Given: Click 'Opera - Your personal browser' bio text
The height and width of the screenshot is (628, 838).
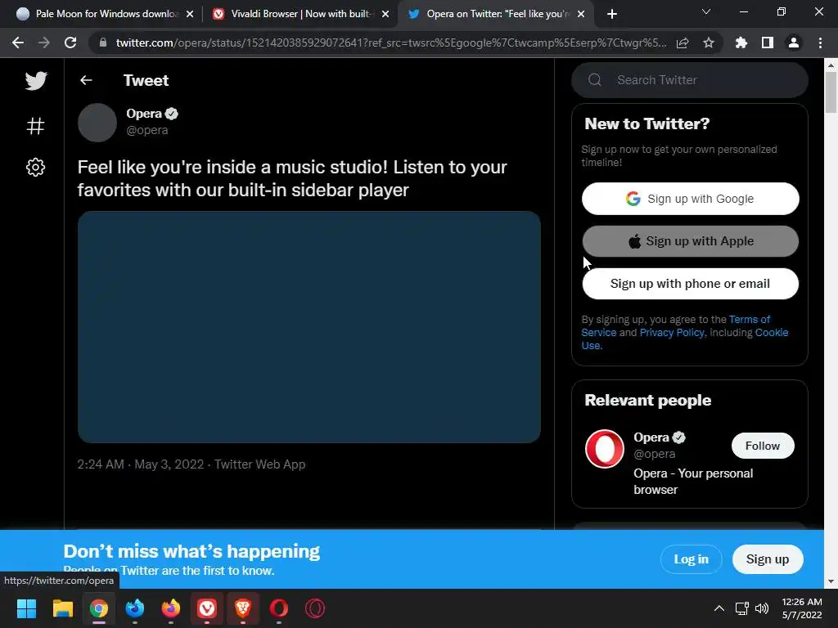Looking at the screenshot, I should tap(693, 481).
